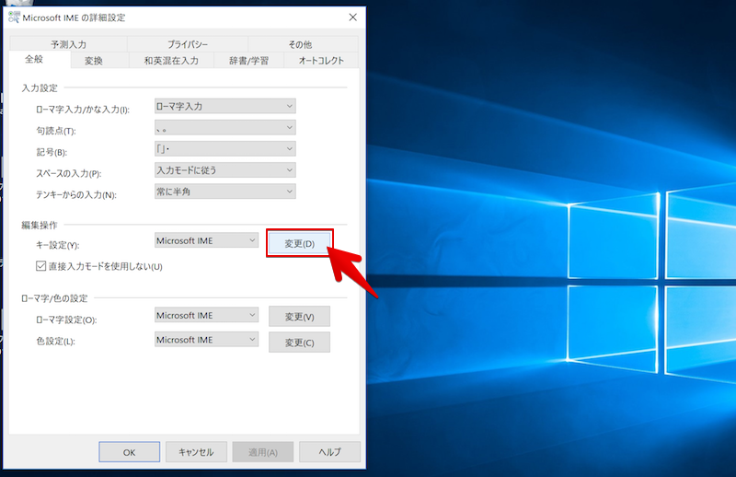Switch to the 予測入力 tab

(x=69, y=44)
